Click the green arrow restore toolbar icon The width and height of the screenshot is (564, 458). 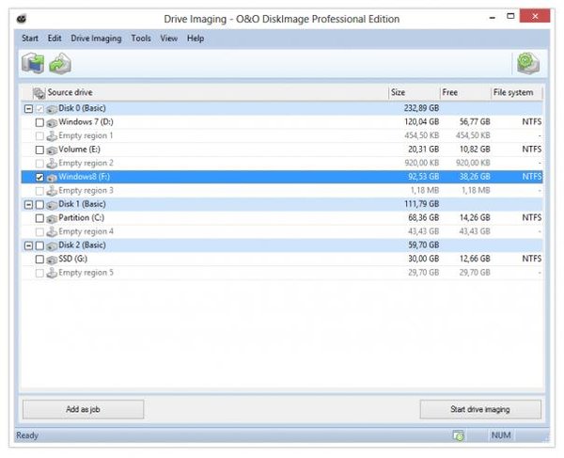pos(61,64)
